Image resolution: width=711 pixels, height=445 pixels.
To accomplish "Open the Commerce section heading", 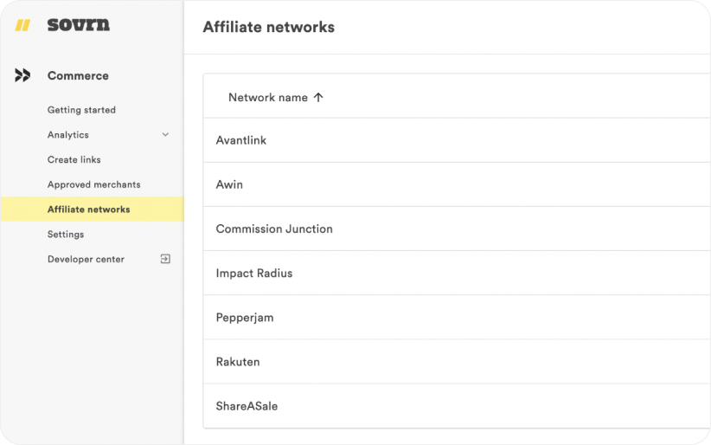I will point(78,76).
